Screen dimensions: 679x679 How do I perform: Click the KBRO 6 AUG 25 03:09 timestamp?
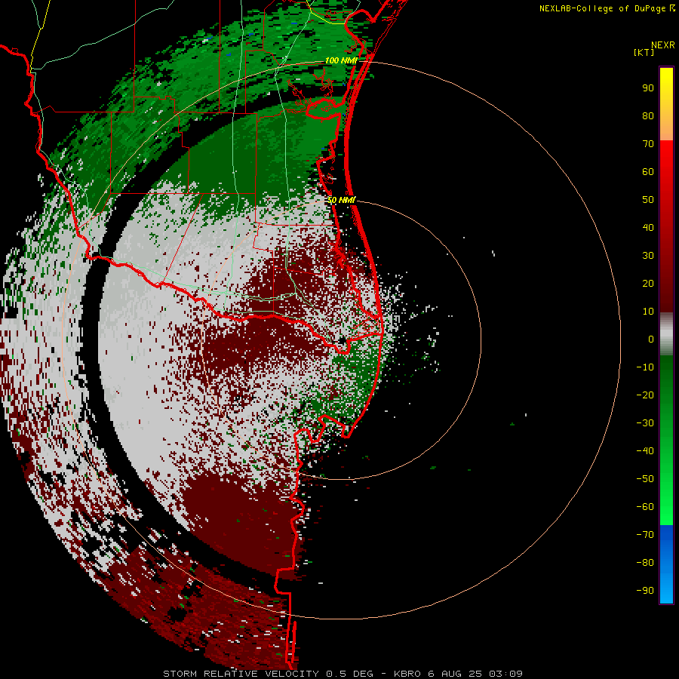(458, 674)
